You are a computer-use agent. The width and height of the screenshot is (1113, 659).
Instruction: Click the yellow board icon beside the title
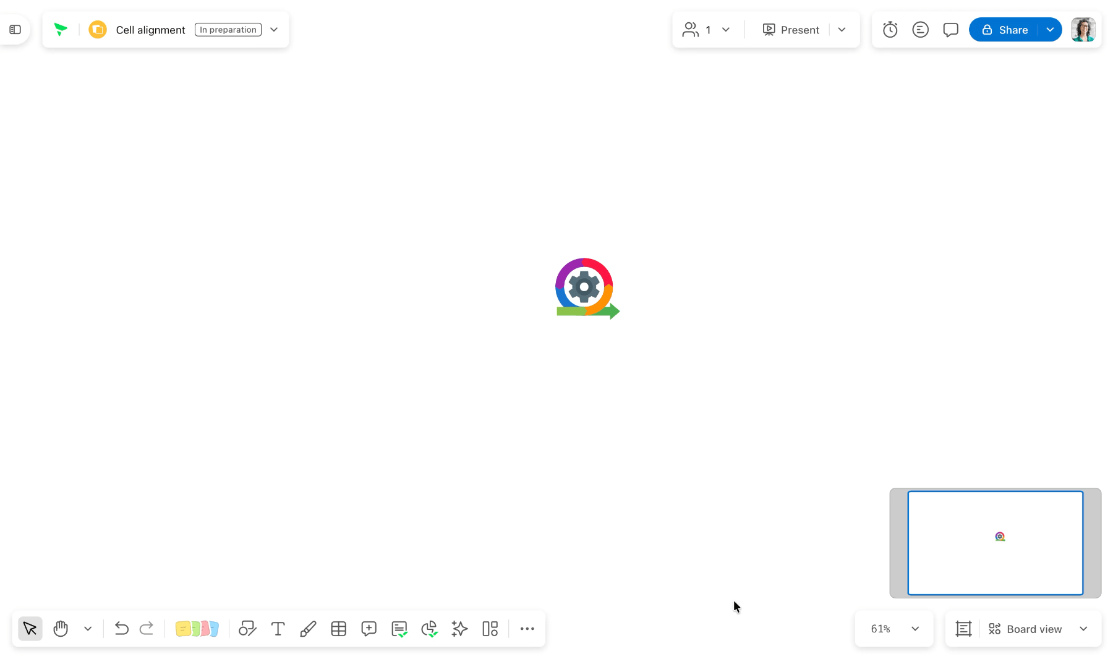[x=98, y=30]
